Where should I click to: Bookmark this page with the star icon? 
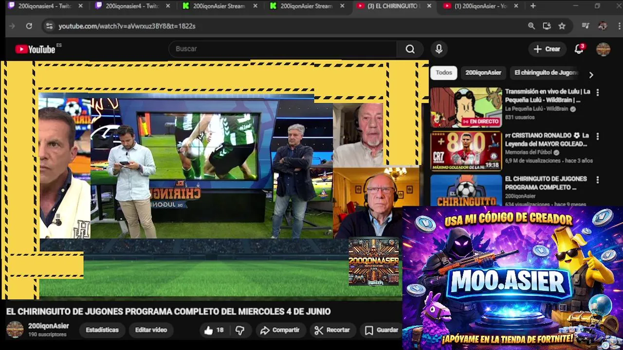tap(562, 26)
